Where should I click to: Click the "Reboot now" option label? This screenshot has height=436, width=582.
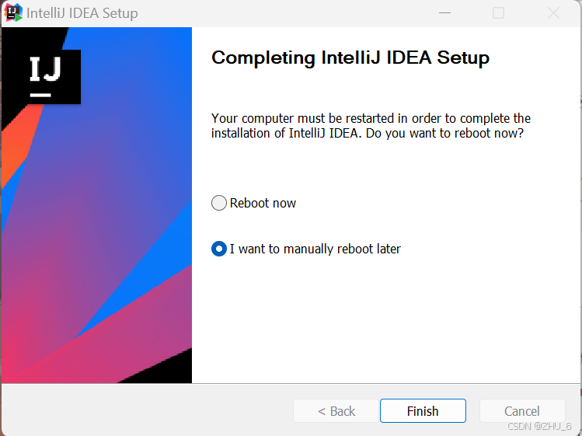point(263,203)
